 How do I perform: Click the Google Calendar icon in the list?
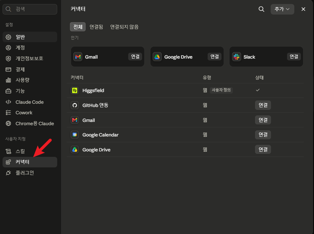coord(75,135)
